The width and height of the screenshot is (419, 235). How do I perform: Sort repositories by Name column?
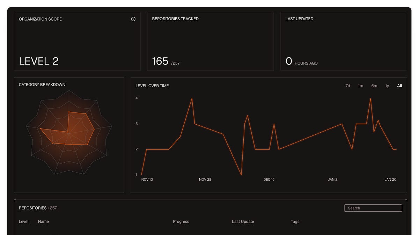pyautogui.click(x=43, y=221)
